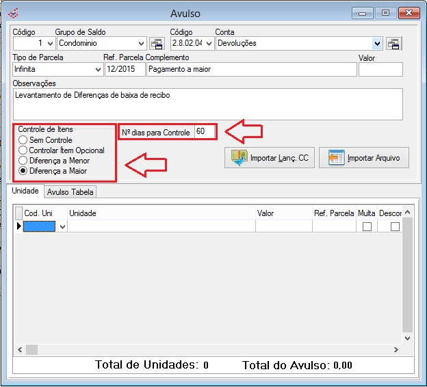Click the grid's horizontal scrollbar right arrow
This screenshot has height=387, width=427.
point(396,349)
